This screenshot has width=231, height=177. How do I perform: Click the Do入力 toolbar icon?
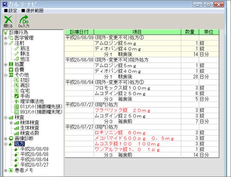pos(24,21)
